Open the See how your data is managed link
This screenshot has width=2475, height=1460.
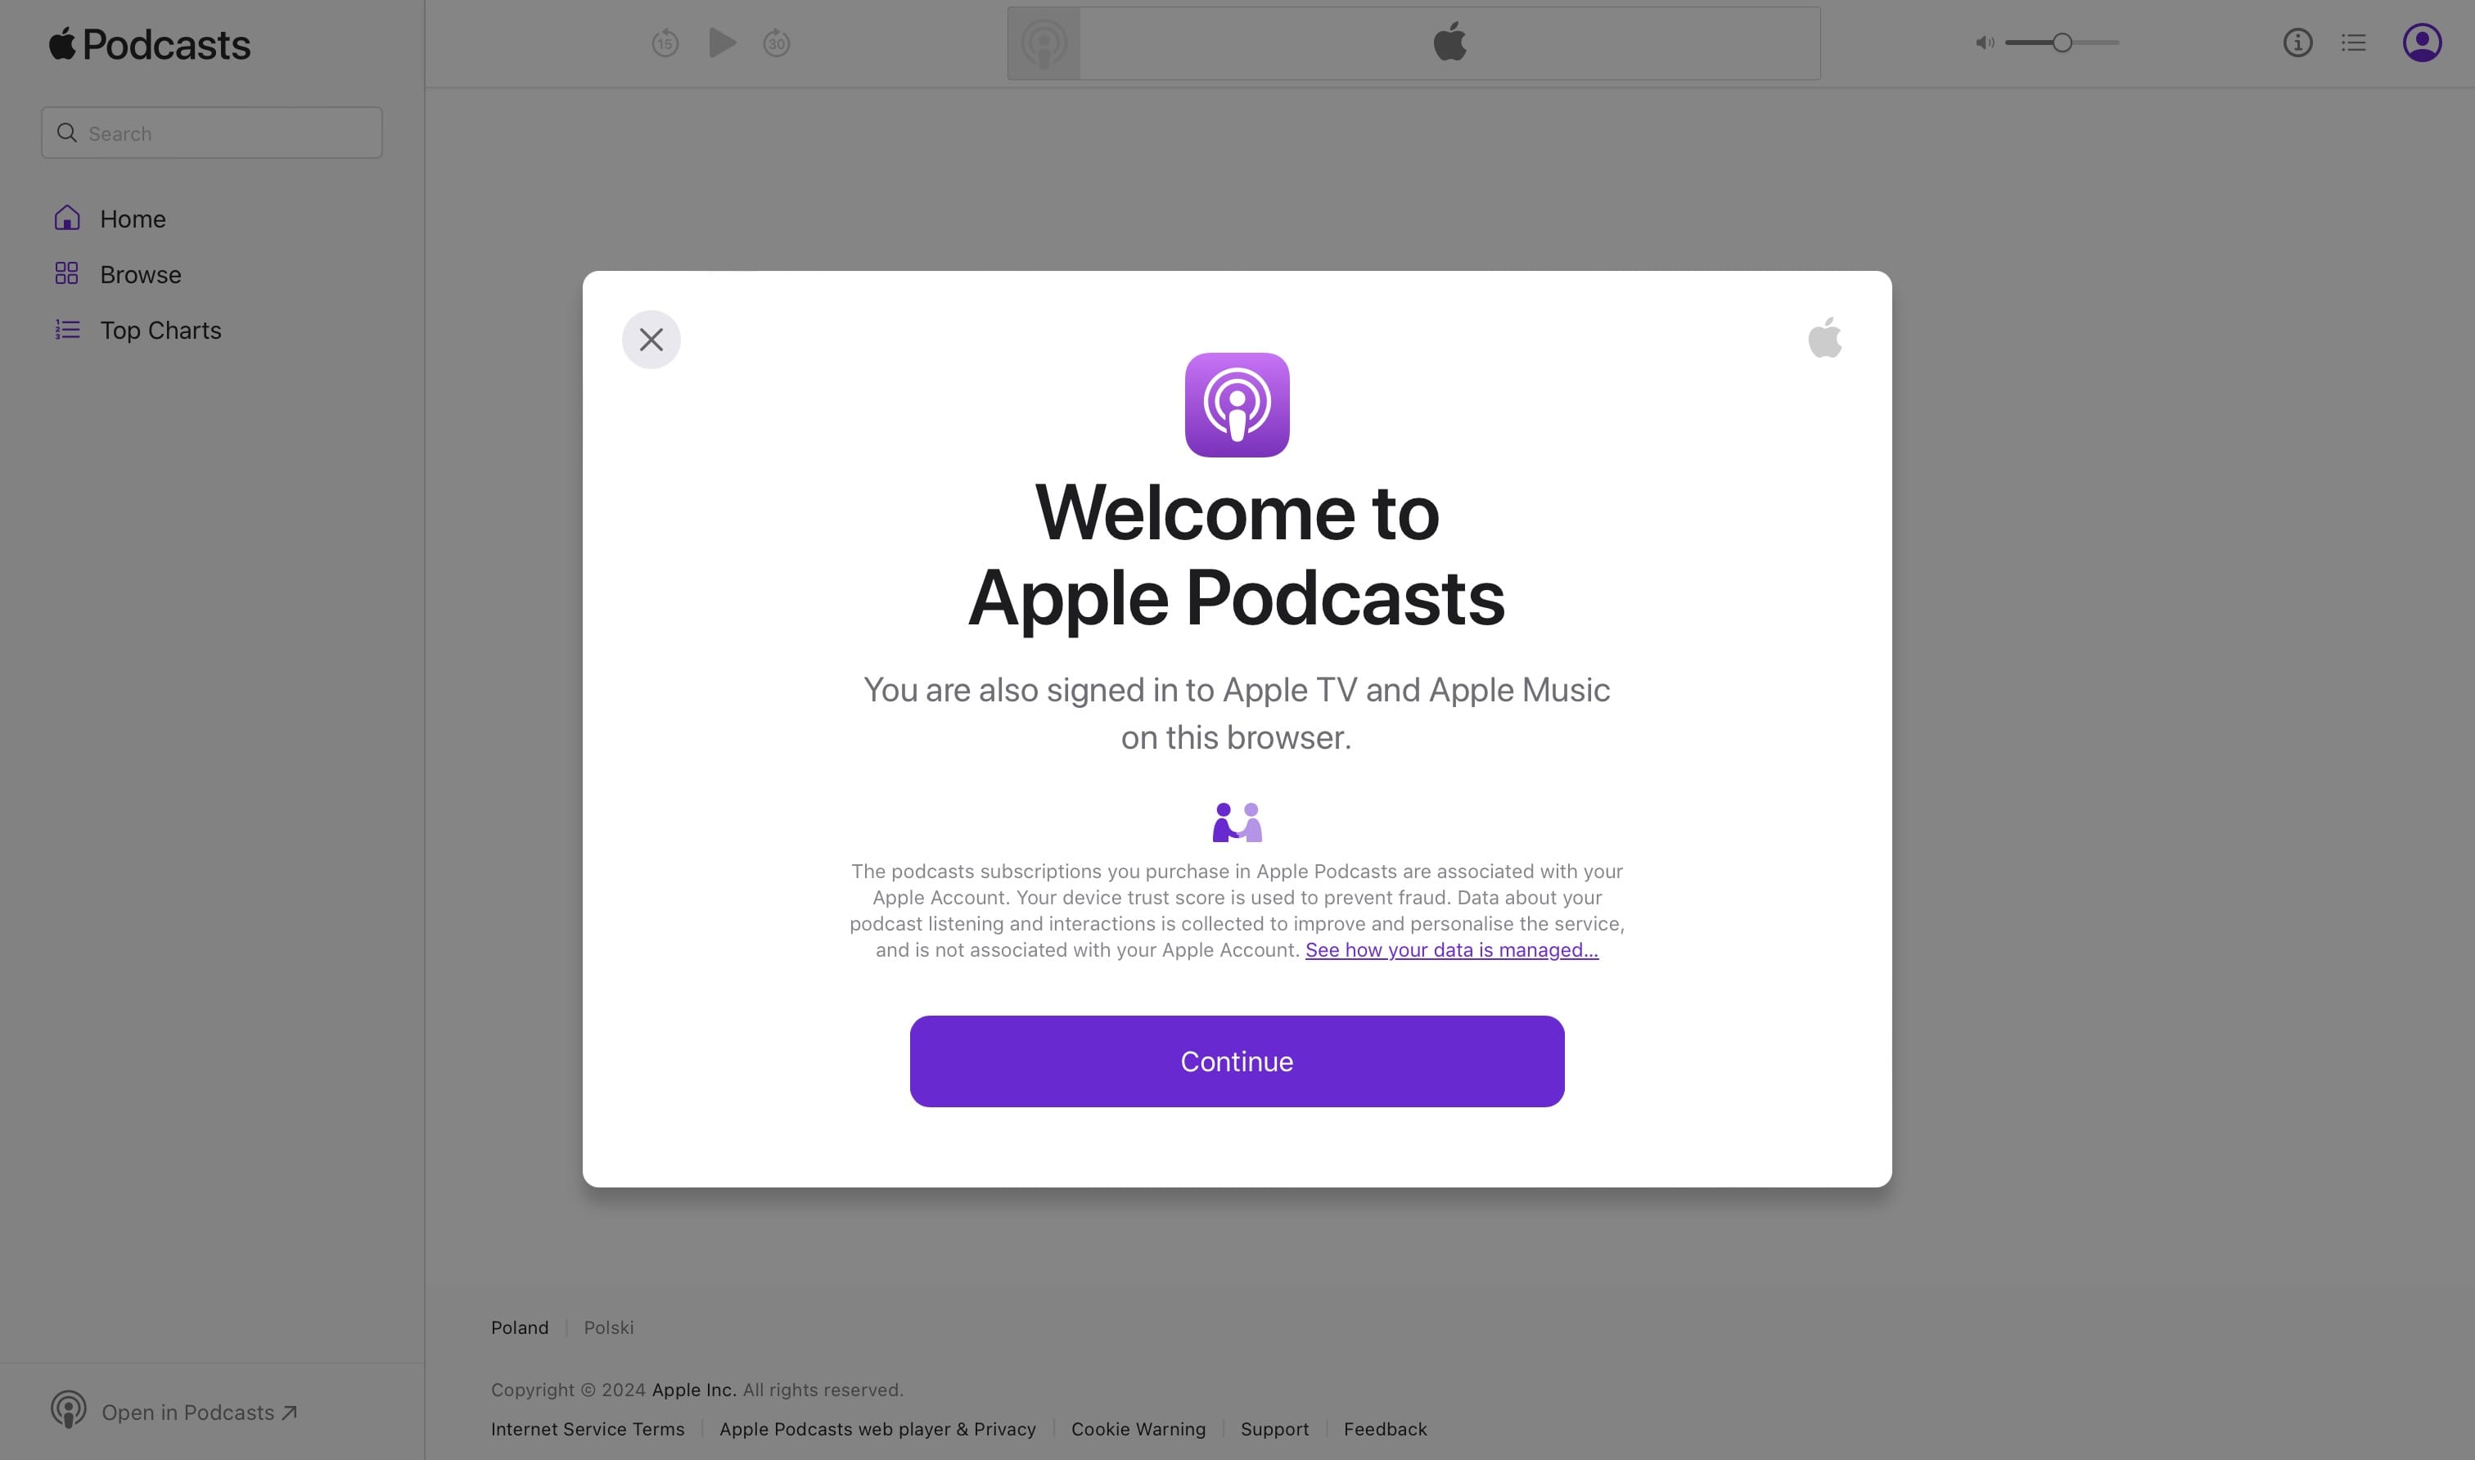tap(1451, 951)
